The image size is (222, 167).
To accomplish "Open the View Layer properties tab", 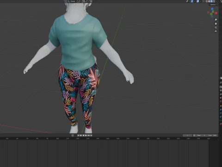I will pyautogui.click(x=221, y=94).
